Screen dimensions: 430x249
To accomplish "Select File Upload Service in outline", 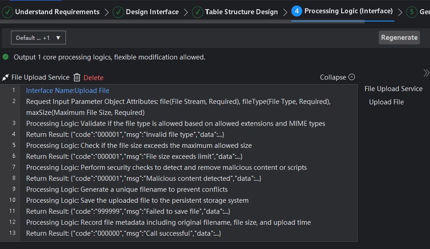I will (393, 89).
